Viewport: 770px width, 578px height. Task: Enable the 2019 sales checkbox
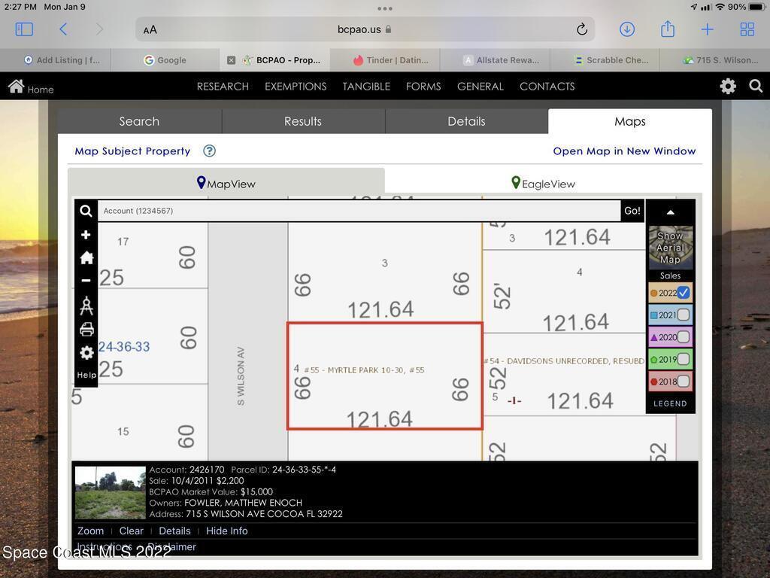coord(683,360)
